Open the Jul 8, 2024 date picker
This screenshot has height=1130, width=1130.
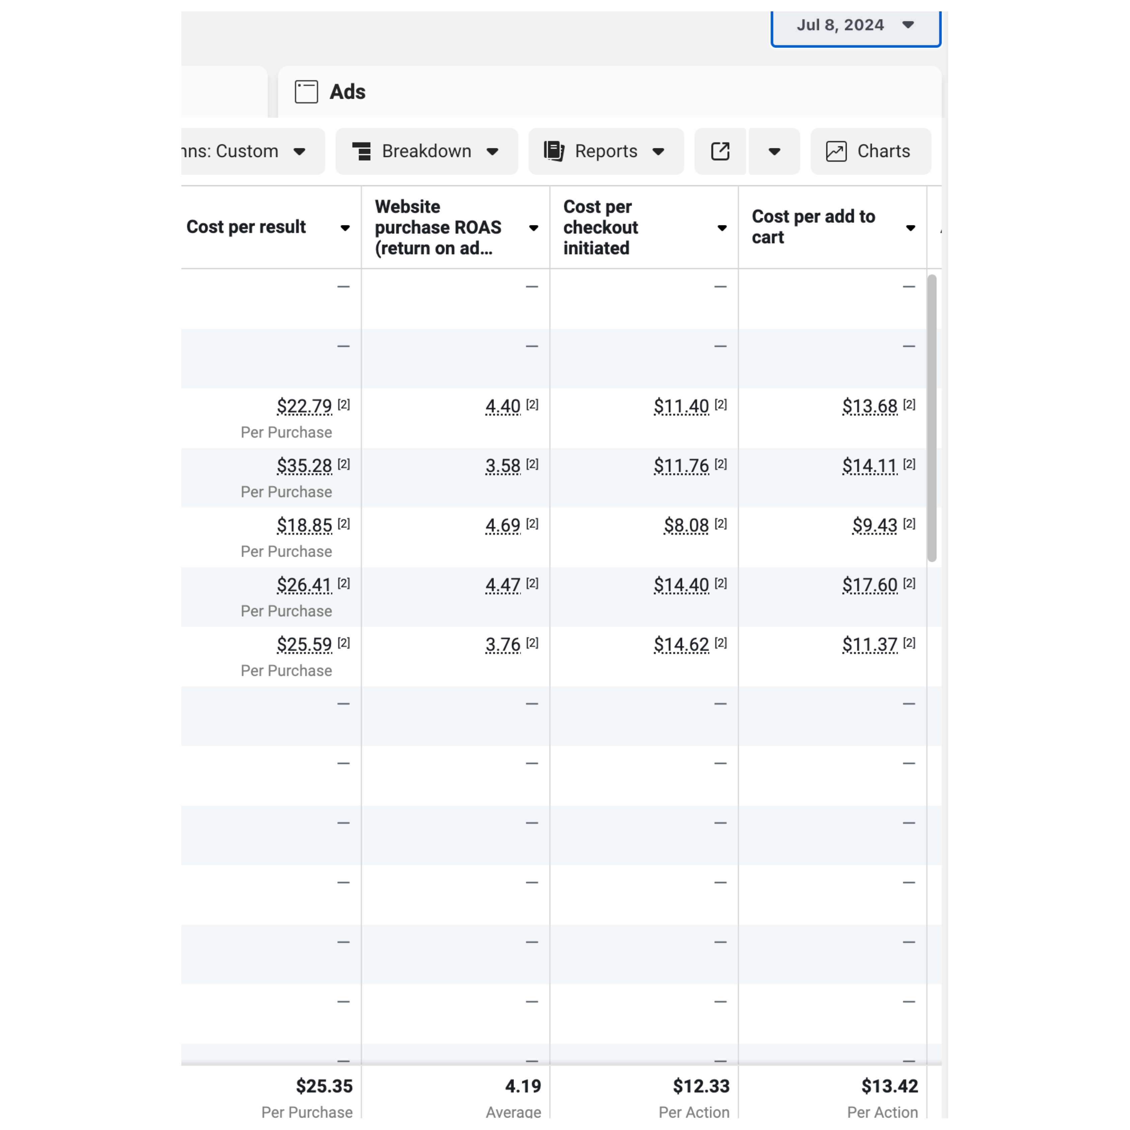[854, 25]
